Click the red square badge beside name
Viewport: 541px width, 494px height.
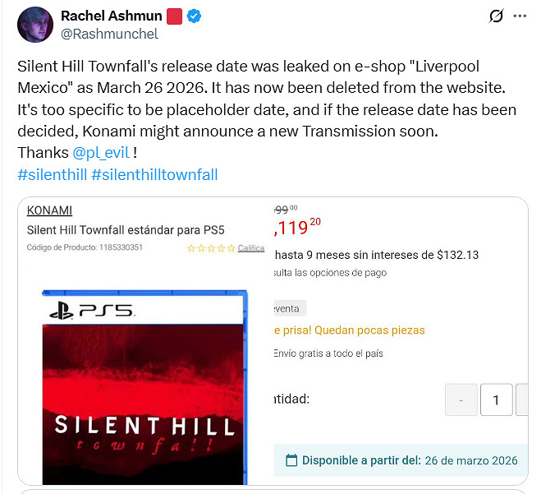click(174, 16)
